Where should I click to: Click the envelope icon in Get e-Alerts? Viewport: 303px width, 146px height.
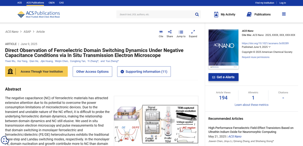click(x=214, y=77)
